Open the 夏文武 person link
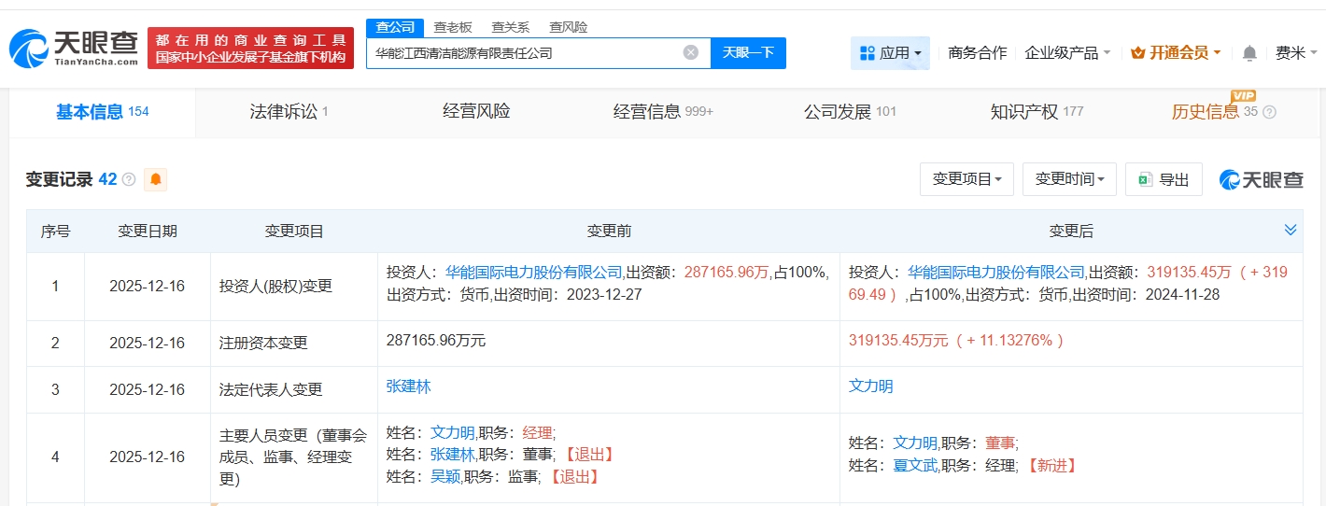1326x506 pixels. 915,465
